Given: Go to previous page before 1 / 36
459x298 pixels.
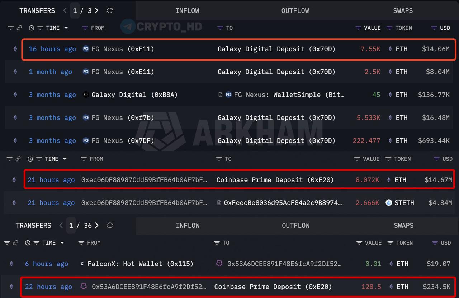Looking at the screenshot, I should [x=61, y=225].
